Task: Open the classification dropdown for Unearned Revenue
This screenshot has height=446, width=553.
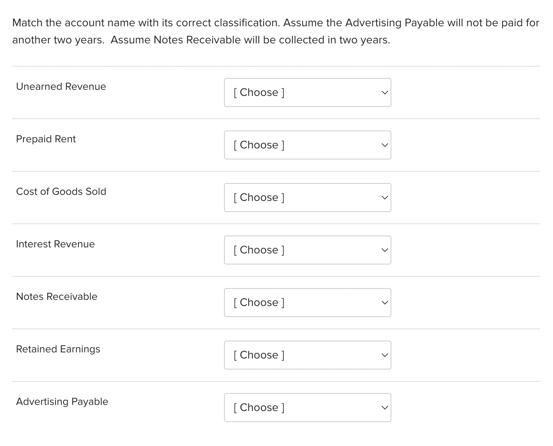Action: [x=307, y=92]
